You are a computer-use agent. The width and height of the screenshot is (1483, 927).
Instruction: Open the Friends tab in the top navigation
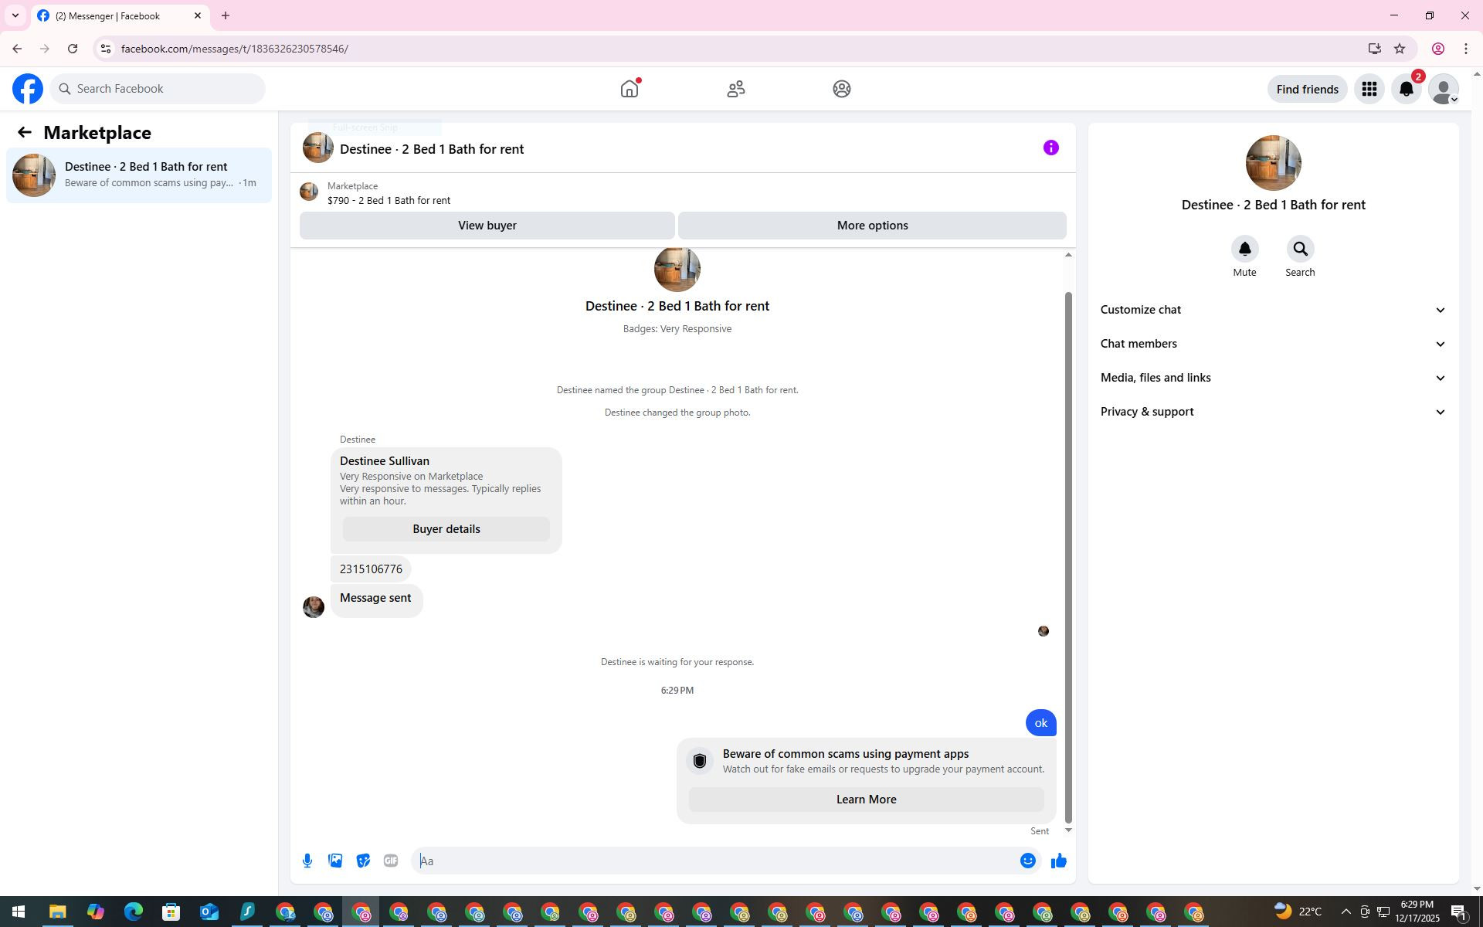[x=735, y=89]
